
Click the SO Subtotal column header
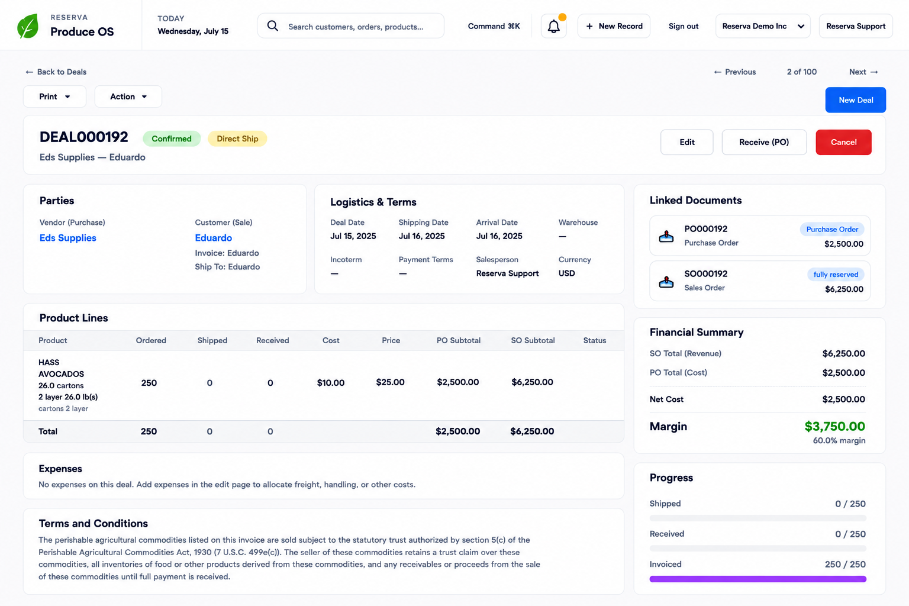click(533, 340)
